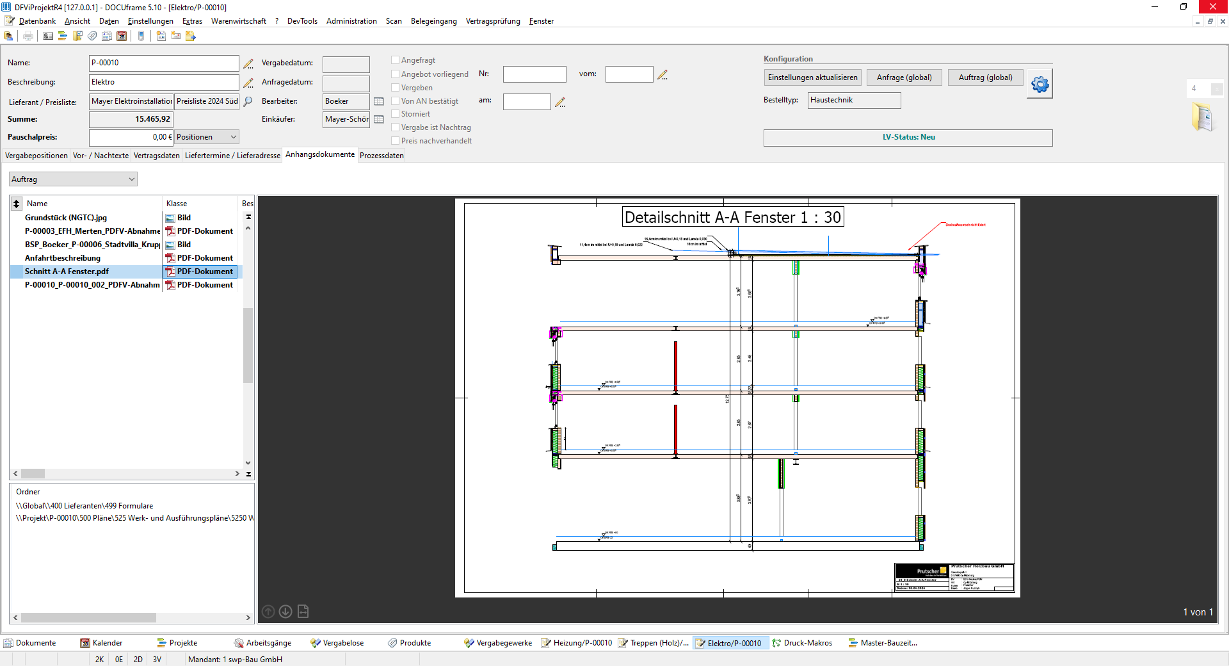Open the Auftrag dropdown

point(73,179)
